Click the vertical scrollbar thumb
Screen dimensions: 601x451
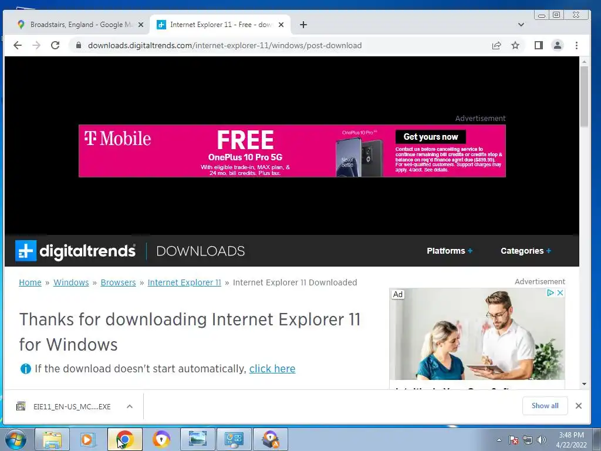point(584,96)
